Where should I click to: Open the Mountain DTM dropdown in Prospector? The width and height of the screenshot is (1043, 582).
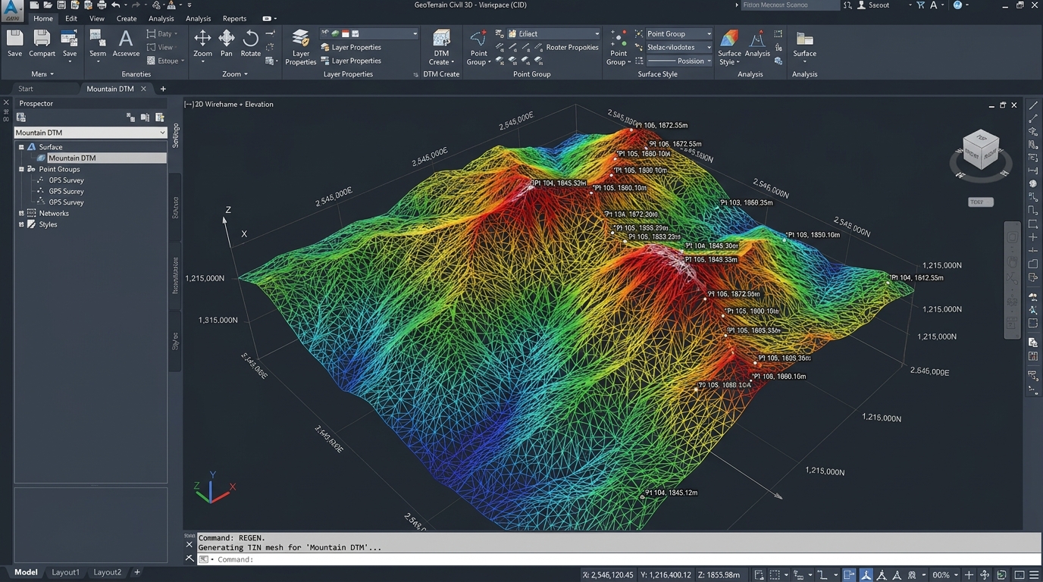(90, 133)
